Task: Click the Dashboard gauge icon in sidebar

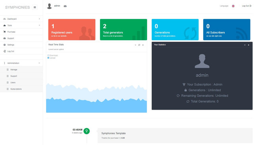Action: pyautogui.click(x=4, y=19)
